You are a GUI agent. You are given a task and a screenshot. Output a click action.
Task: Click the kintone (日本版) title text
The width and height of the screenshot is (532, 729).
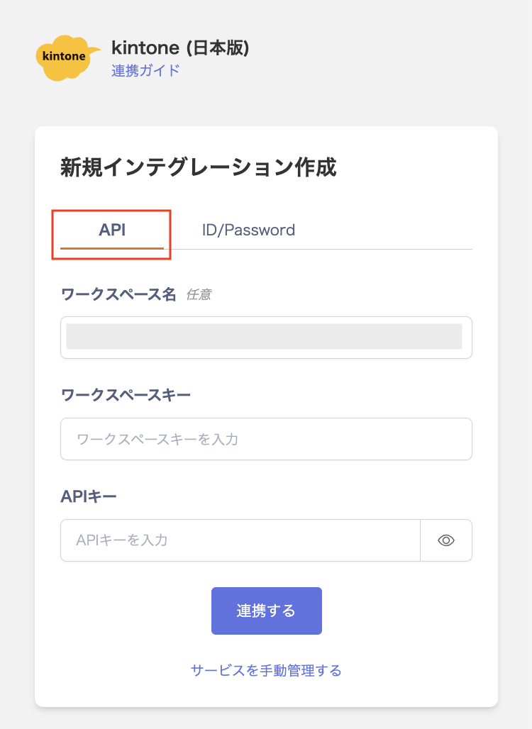pyautogui.click(x=180, y=48)
